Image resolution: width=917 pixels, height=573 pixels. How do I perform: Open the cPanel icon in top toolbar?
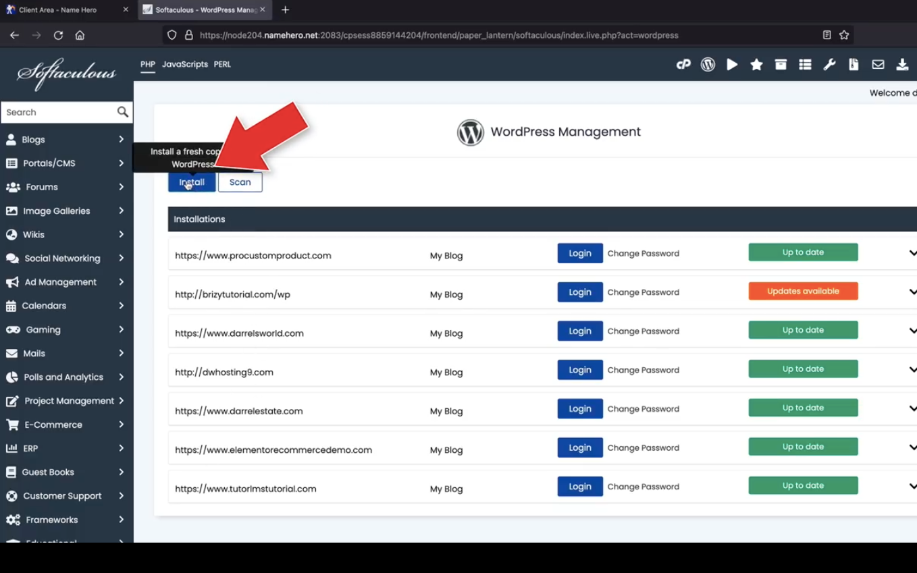click(x=683, y=64)
